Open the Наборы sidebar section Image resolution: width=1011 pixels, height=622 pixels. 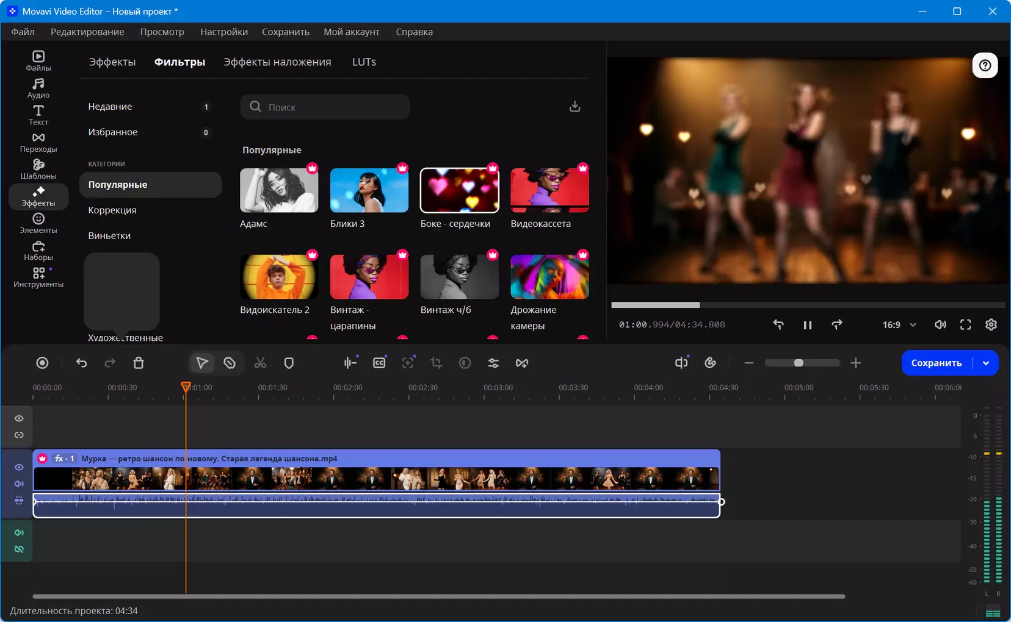click(x=38, y=251)
